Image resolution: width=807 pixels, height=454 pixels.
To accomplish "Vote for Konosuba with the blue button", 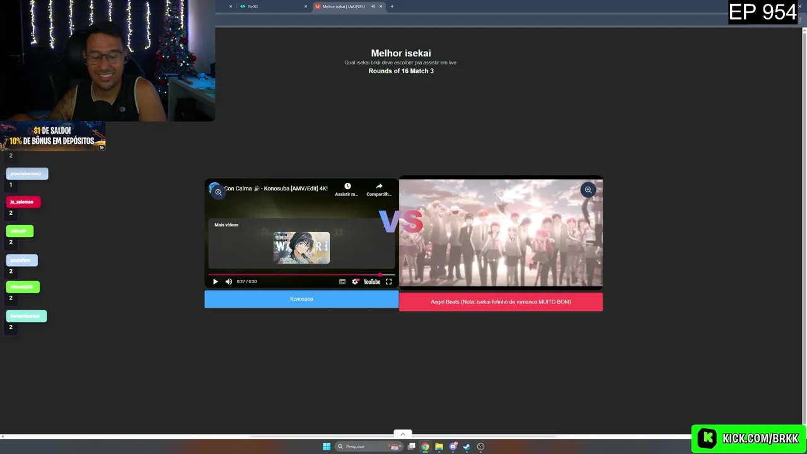I will point(301,299).
